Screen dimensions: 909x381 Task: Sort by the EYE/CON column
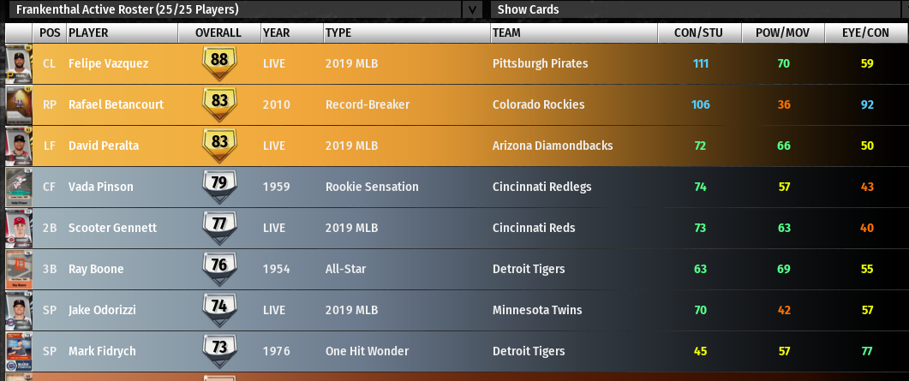pos(866,33)
